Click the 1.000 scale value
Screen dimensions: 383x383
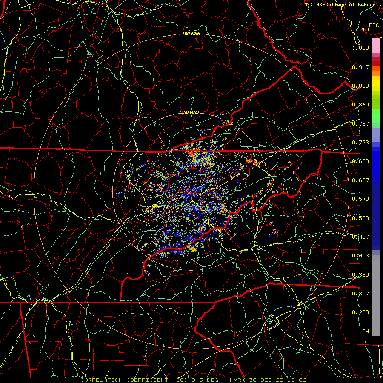[x=360, y=48]
